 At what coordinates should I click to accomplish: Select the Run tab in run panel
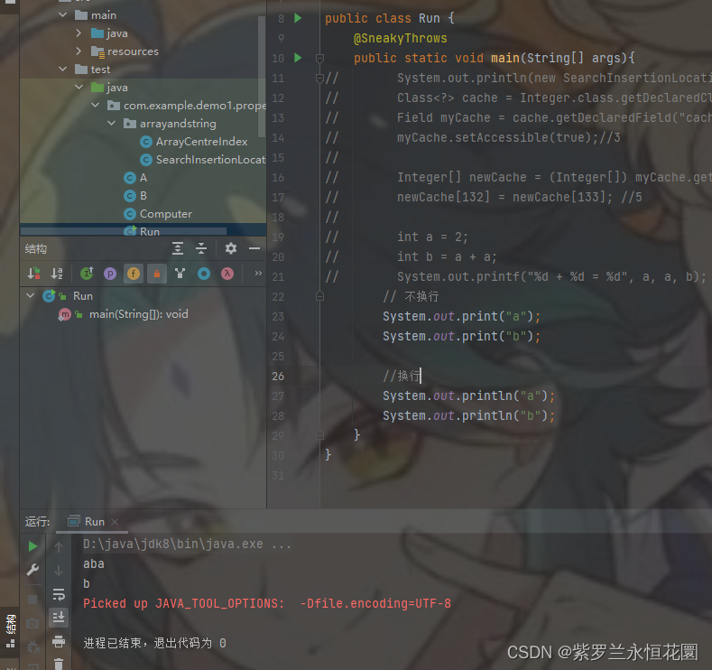pyautogui.click(x=94, y=522)
